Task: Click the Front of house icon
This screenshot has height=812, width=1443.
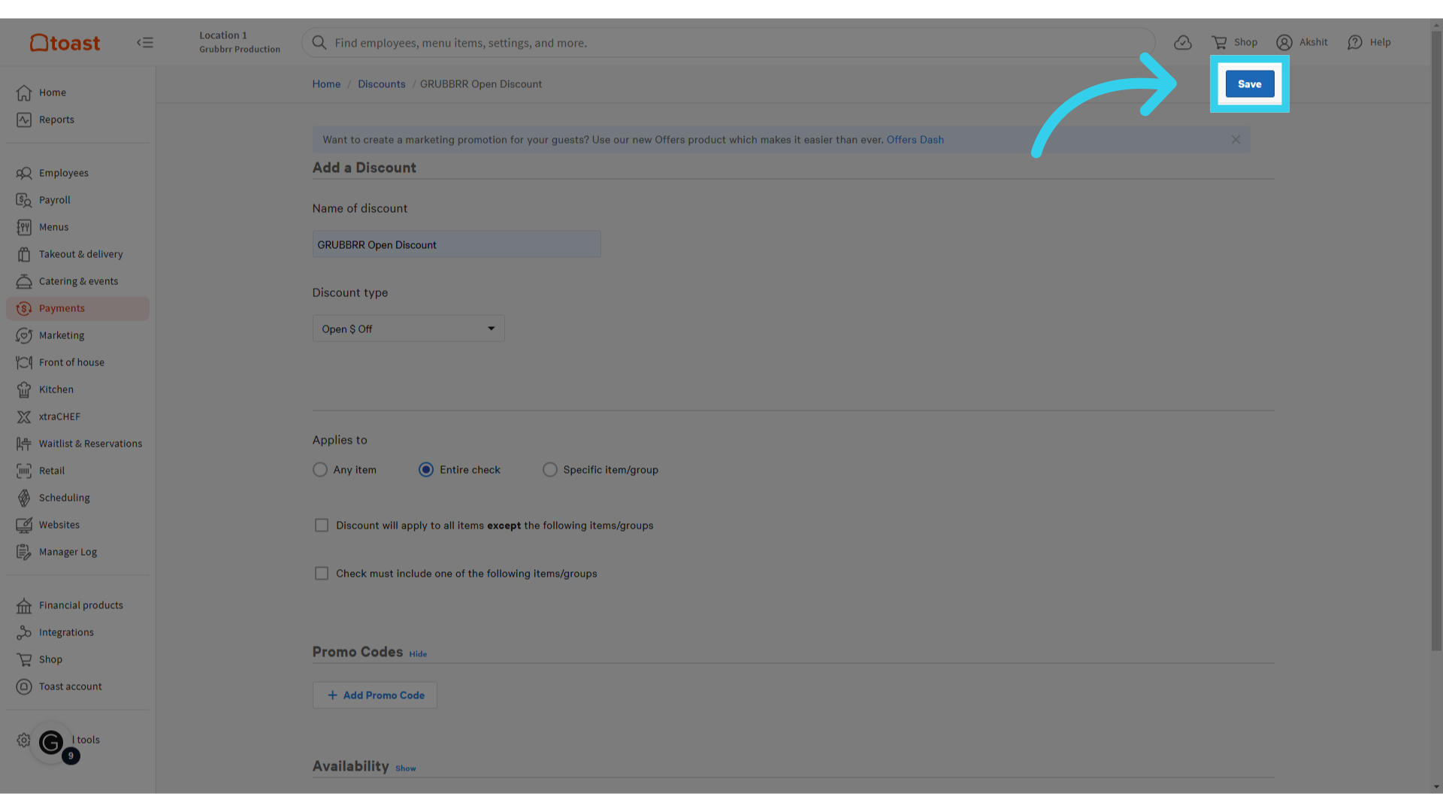Action: [x=24, y=362]
